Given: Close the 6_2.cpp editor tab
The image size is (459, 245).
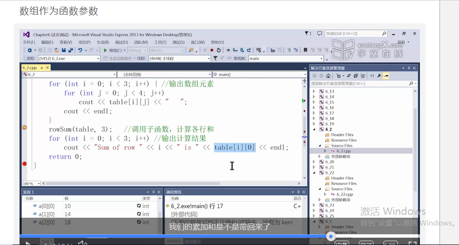Looking at the screenshot, I should pos(47,68).
